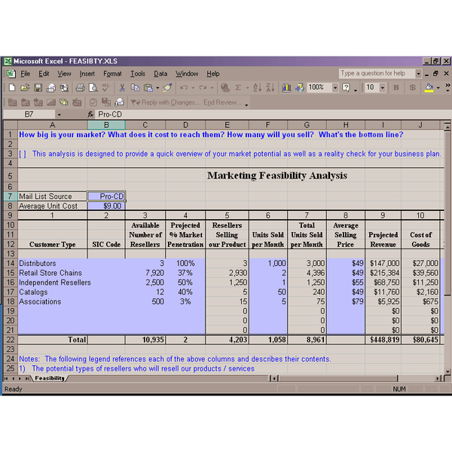Image resolution: width=452 pixels, height=452 pixels.
Task: Open the Edit menu
Action: click(44, 74)
